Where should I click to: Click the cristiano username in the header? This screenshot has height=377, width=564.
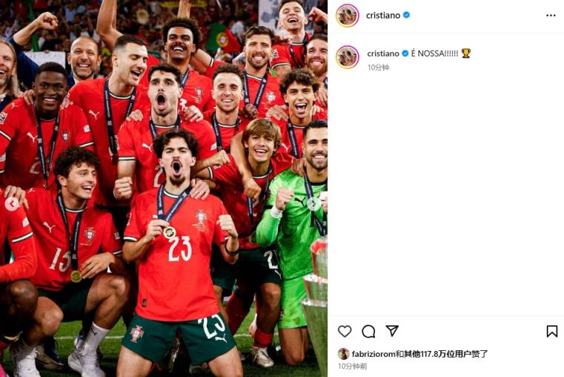(x=382, y=16)
